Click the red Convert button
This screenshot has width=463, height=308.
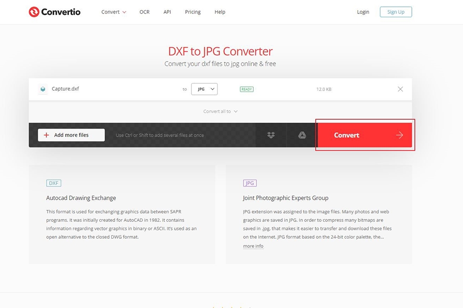[364, 135]
